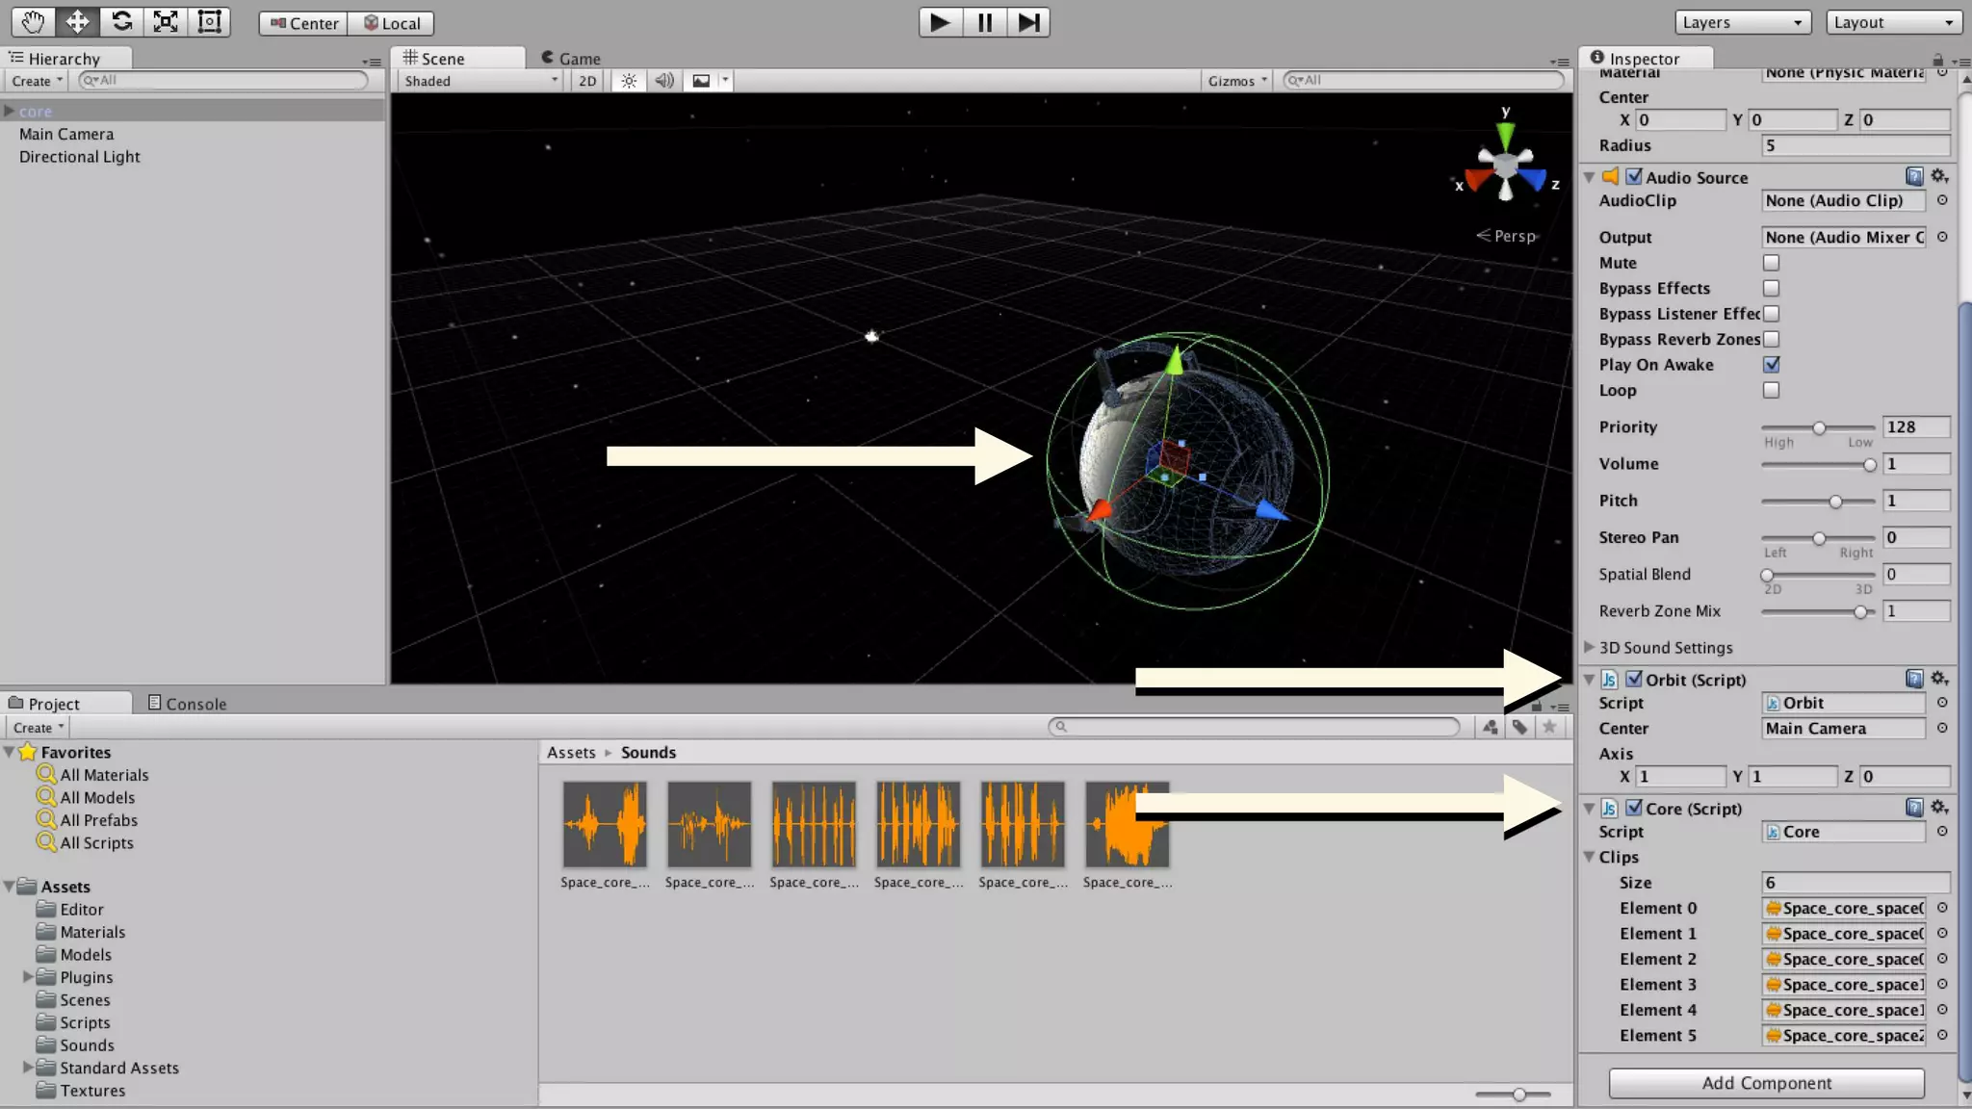Select the Rotate tool
Viewport: 1972px width, 1109px height.
tap(121, 22)
